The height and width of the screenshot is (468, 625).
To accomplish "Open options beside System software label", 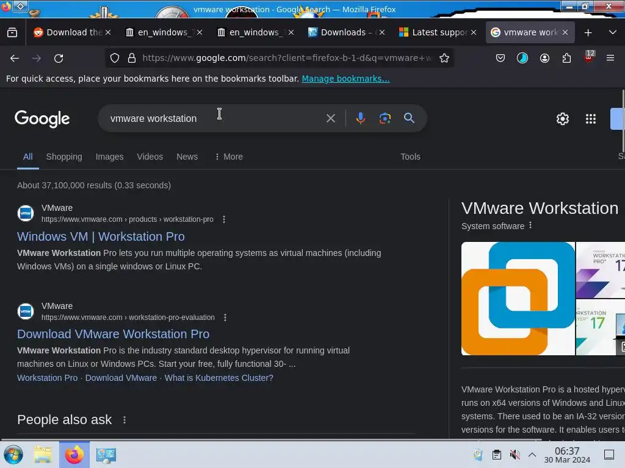I will (x=530, y=225).
